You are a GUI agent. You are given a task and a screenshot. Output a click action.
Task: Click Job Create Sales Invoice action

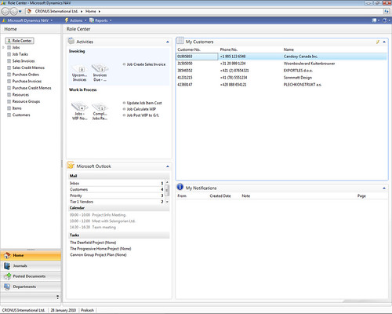coord(146,64)
